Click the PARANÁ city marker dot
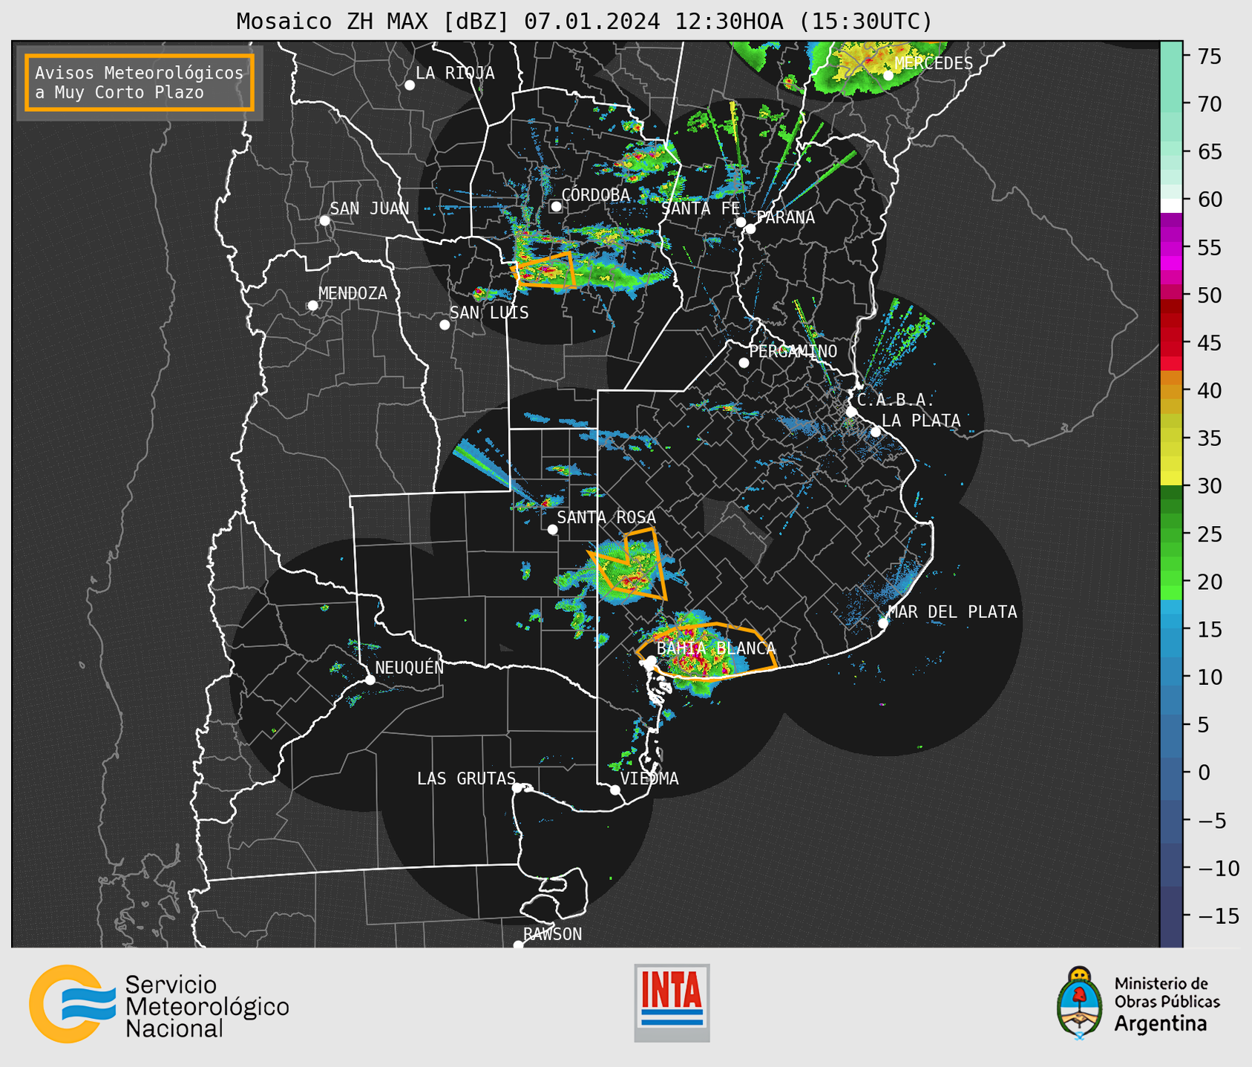 tap(750, 229)
